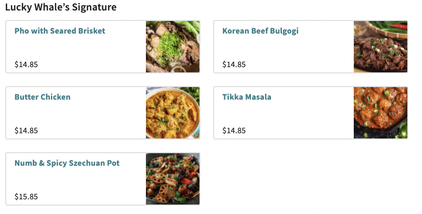Click the Tikka Masala $14.85 price

(234, 131)
